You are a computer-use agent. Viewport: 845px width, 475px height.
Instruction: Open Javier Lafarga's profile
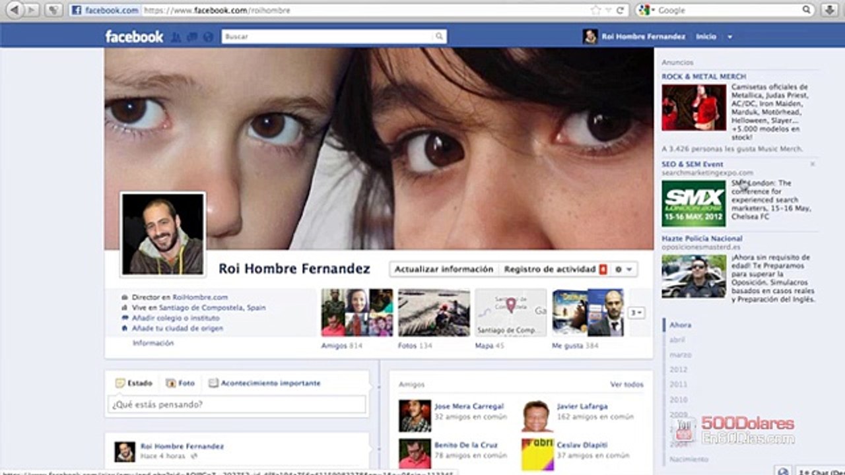coord(582,406)
